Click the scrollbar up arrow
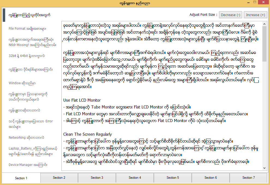270x185 pixels. (264, 24)
